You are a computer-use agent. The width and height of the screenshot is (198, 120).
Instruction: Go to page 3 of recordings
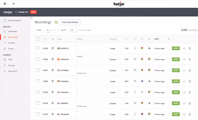pos(51,30)
